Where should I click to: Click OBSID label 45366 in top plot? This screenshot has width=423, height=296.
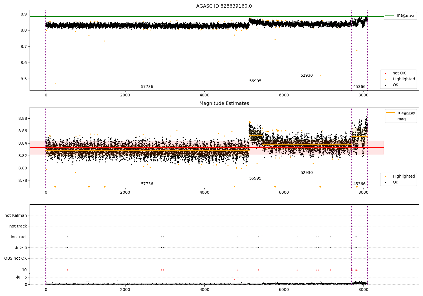click(359, 87)
